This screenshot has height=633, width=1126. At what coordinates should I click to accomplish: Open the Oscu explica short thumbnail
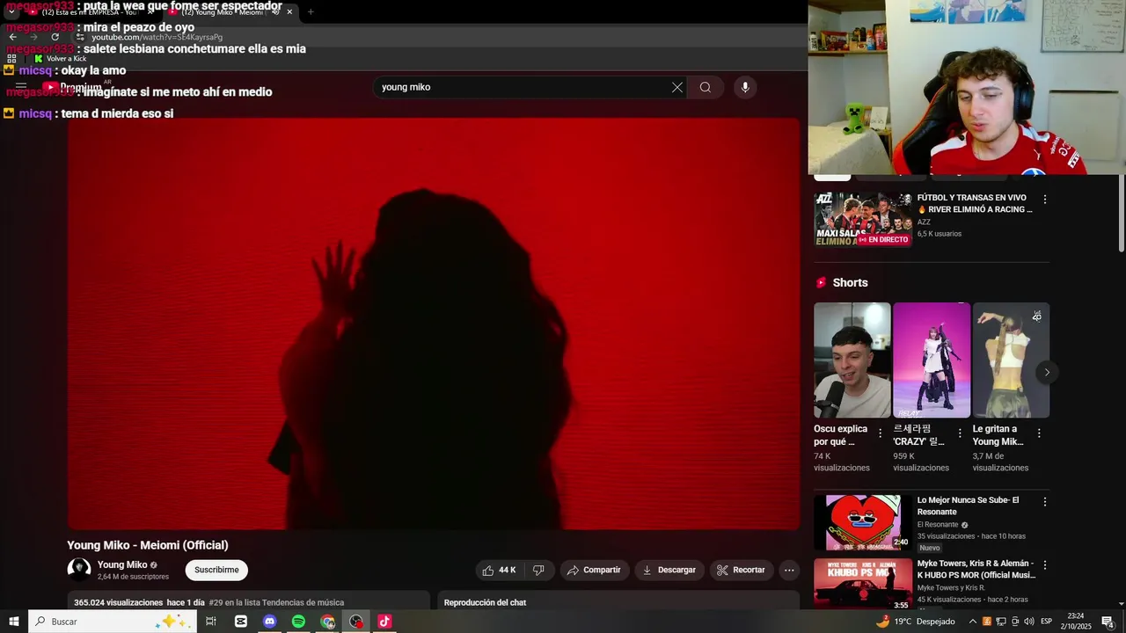(x=852, y=360)
